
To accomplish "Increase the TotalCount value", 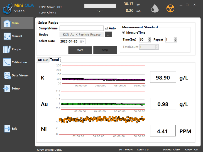I will click(157, 46).
